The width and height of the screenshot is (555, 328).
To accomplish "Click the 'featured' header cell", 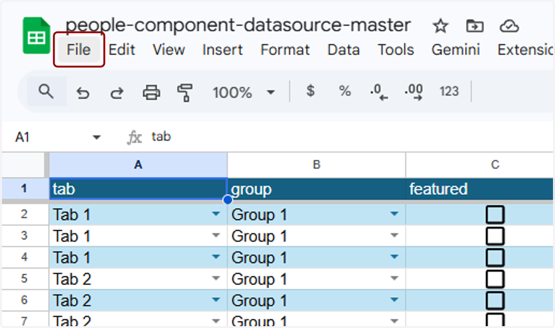I will click(481, 189).
